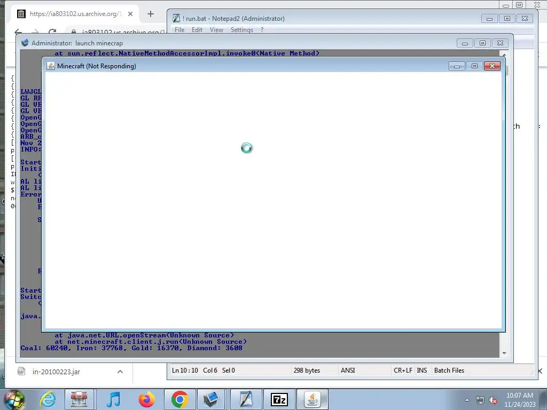Viewport: 547px width, 410px height.
Task: Open the Settings menu in Notepad2
Action: click(x=242, y=30)
